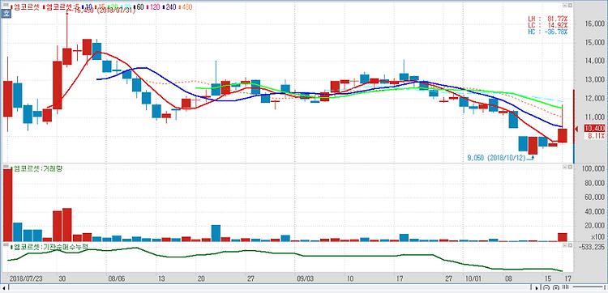Click the 9,050 (2018/10/12) low price label
Image resolution: width=608 pixels, height=293 pixels.
(x=497, y=158)
